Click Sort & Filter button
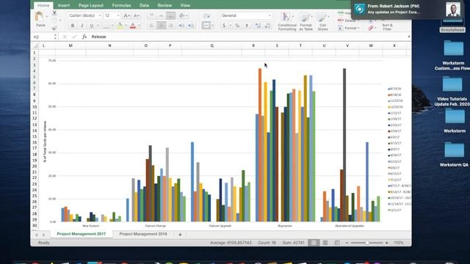470x264 pixels. click(387, 27)
